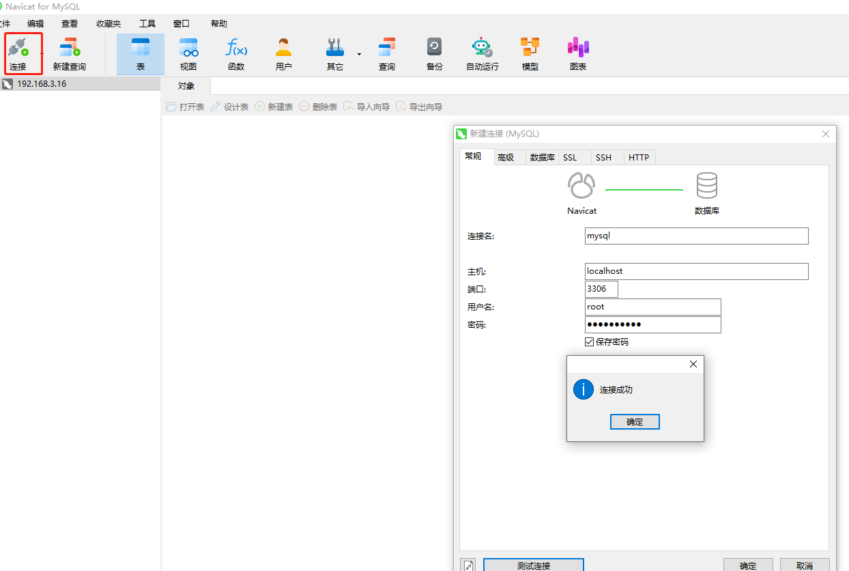Viewport: 849px width, 571px height.
Task: Switch to the 对象 objects tab
Action: click(x=186, y=86)
